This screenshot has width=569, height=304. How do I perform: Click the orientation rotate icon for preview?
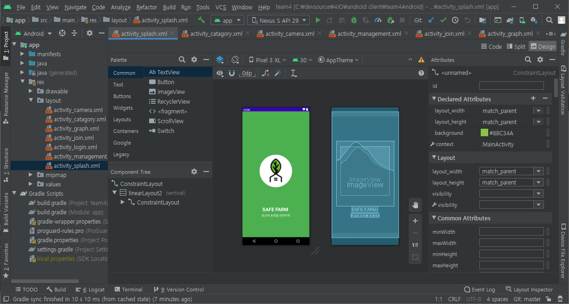click(x=235, y=60)
